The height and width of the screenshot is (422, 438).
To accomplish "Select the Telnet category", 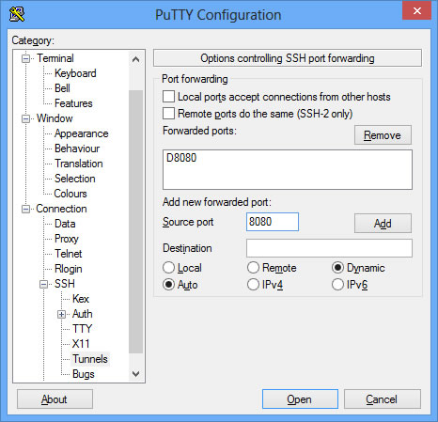I will coord(68,254).
